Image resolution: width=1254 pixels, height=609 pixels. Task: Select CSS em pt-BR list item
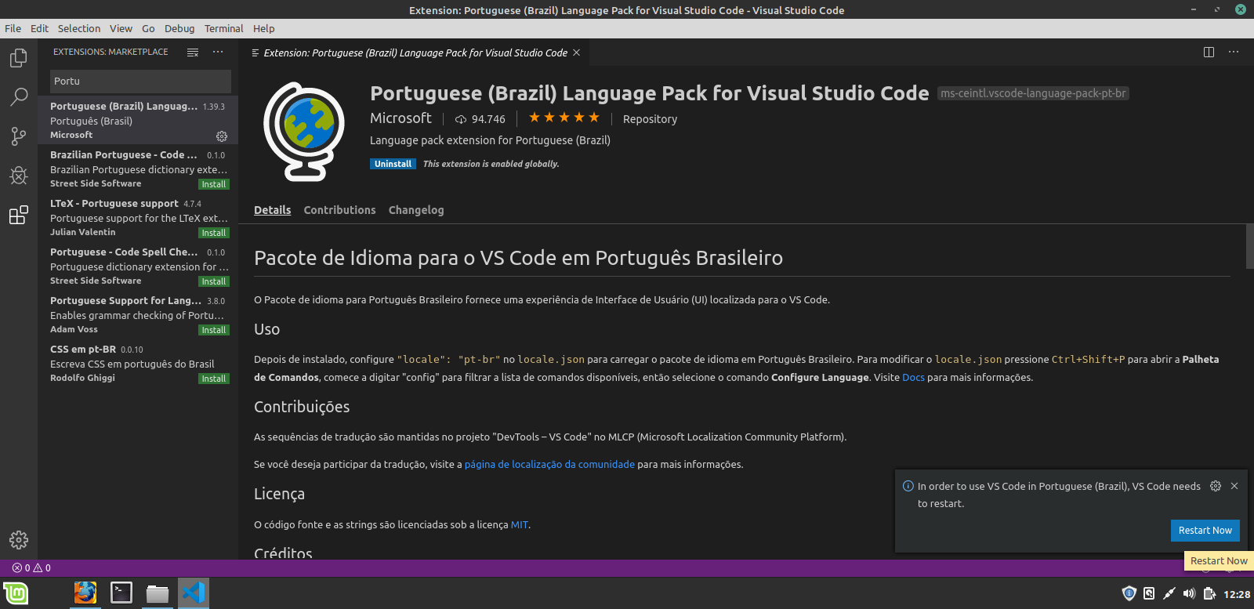138,363
